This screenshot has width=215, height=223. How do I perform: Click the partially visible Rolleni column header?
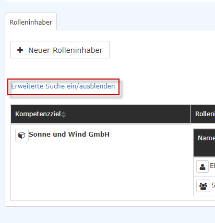(205, 114)
